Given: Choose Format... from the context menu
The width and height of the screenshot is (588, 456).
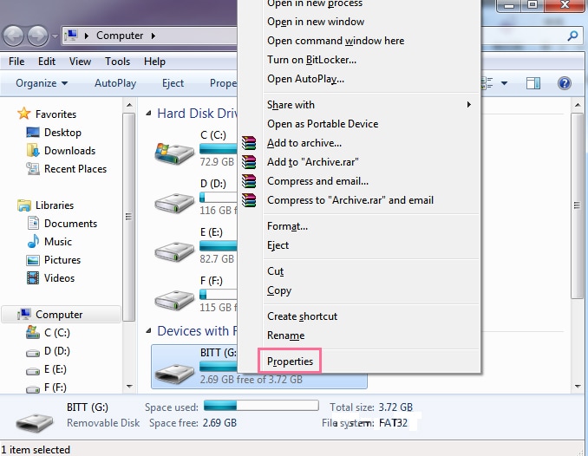Looking at the screenshot, I should [287, 226].
